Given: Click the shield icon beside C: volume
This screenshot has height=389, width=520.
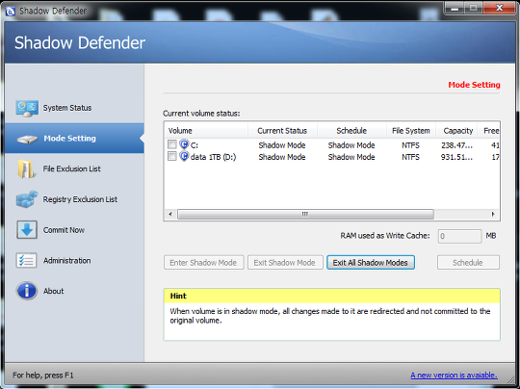Looking at the screenshot, I should coord(184,144).
